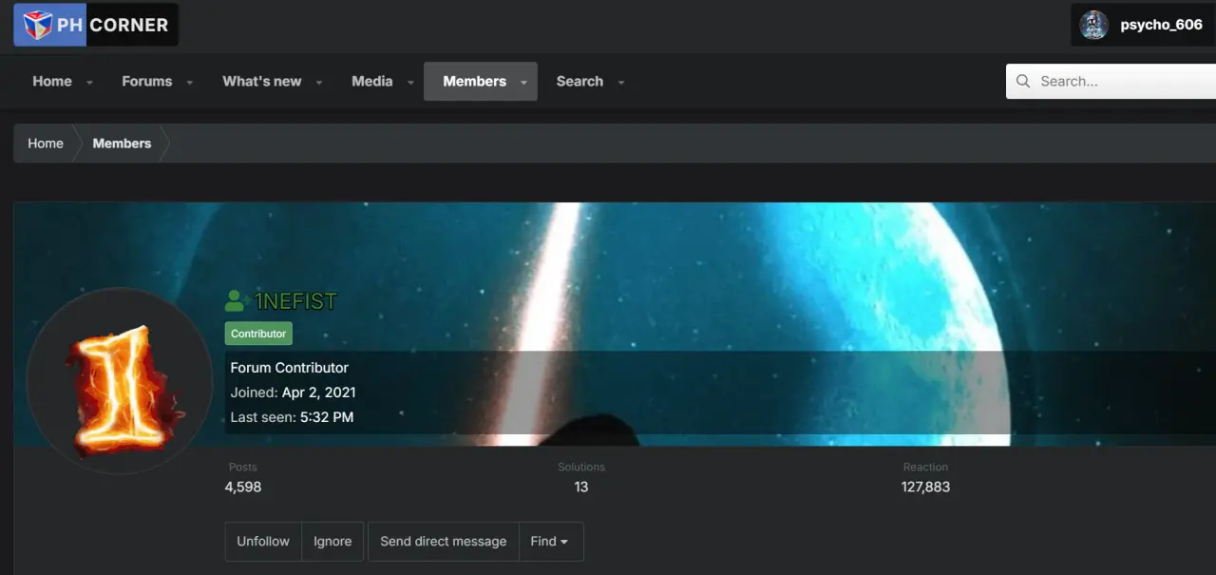Click Home in the breadcrumb
This screenshot has width=1216, height=575.
point(46,144)
